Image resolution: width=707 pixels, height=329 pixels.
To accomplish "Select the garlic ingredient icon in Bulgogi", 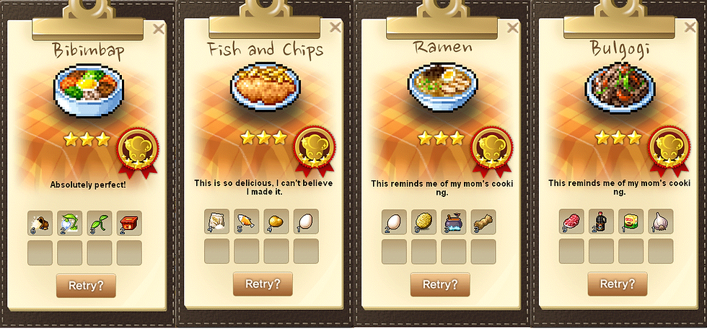I will tap(661, 221).
